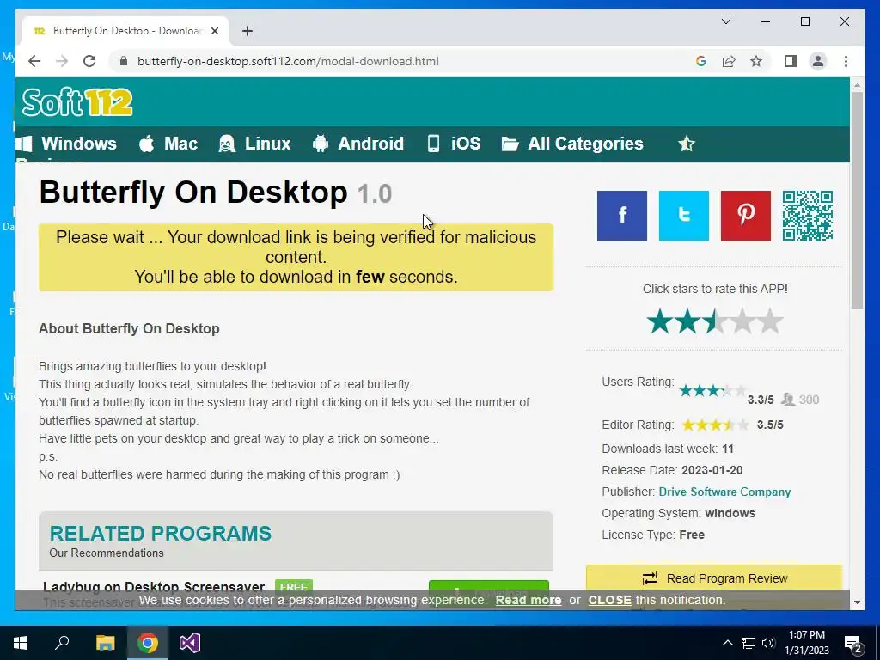The width and height of the screenshot is (880, 660).
Task: Open Chrome three-dot menu
Action: point(846,61)
